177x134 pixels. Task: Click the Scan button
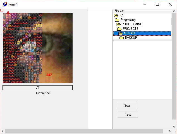pos(128,106)
